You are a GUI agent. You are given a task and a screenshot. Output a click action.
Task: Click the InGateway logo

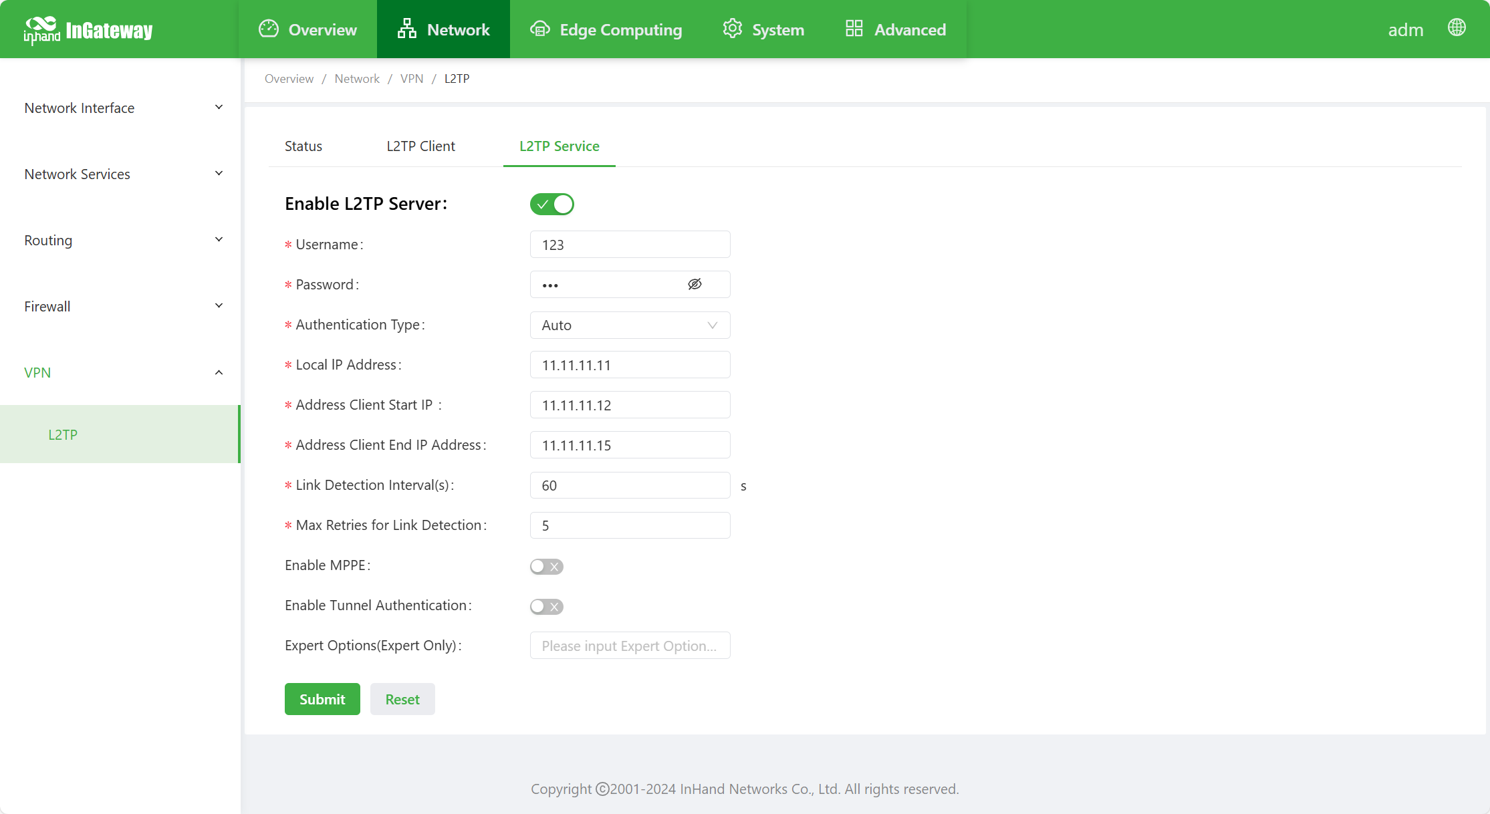tap(88, 30)
